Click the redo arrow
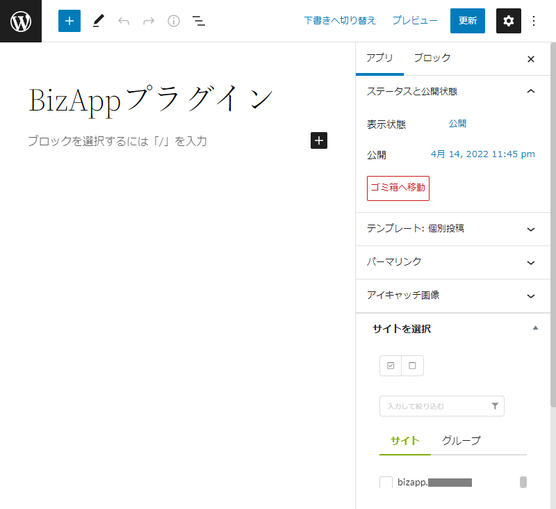 [149, 21]
